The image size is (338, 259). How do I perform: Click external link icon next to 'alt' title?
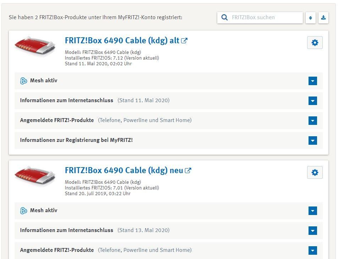click(x=184, y=41)
